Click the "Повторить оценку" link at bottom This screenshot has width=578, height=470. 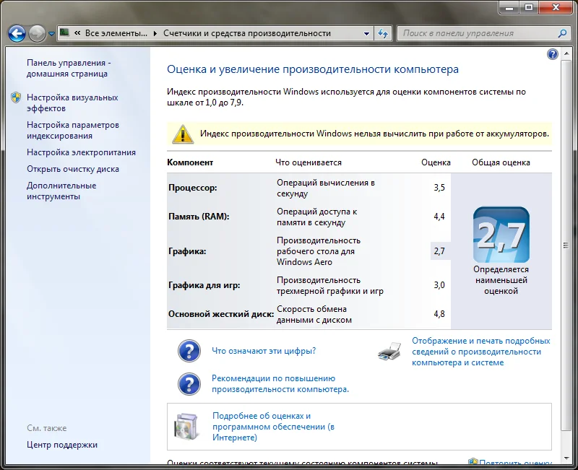click(x=514, y=463)
